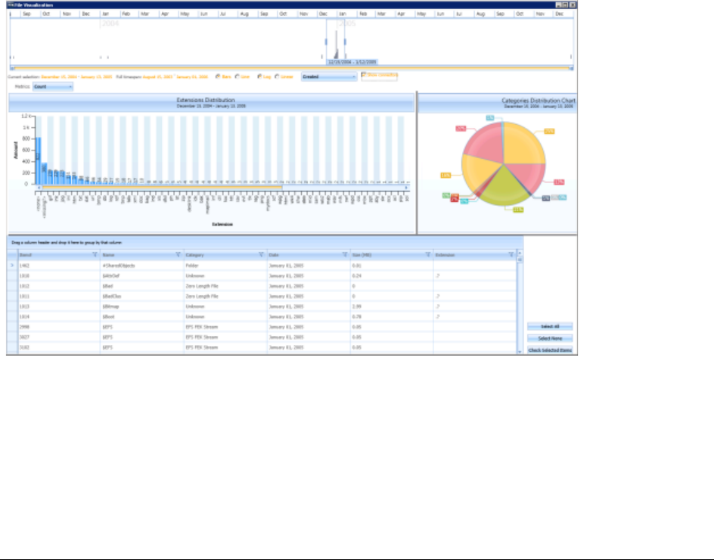This screenshot has height=560, width=714.
Task: Click the 2004 year label on the timeline
Action: click(x=110, y=23)
